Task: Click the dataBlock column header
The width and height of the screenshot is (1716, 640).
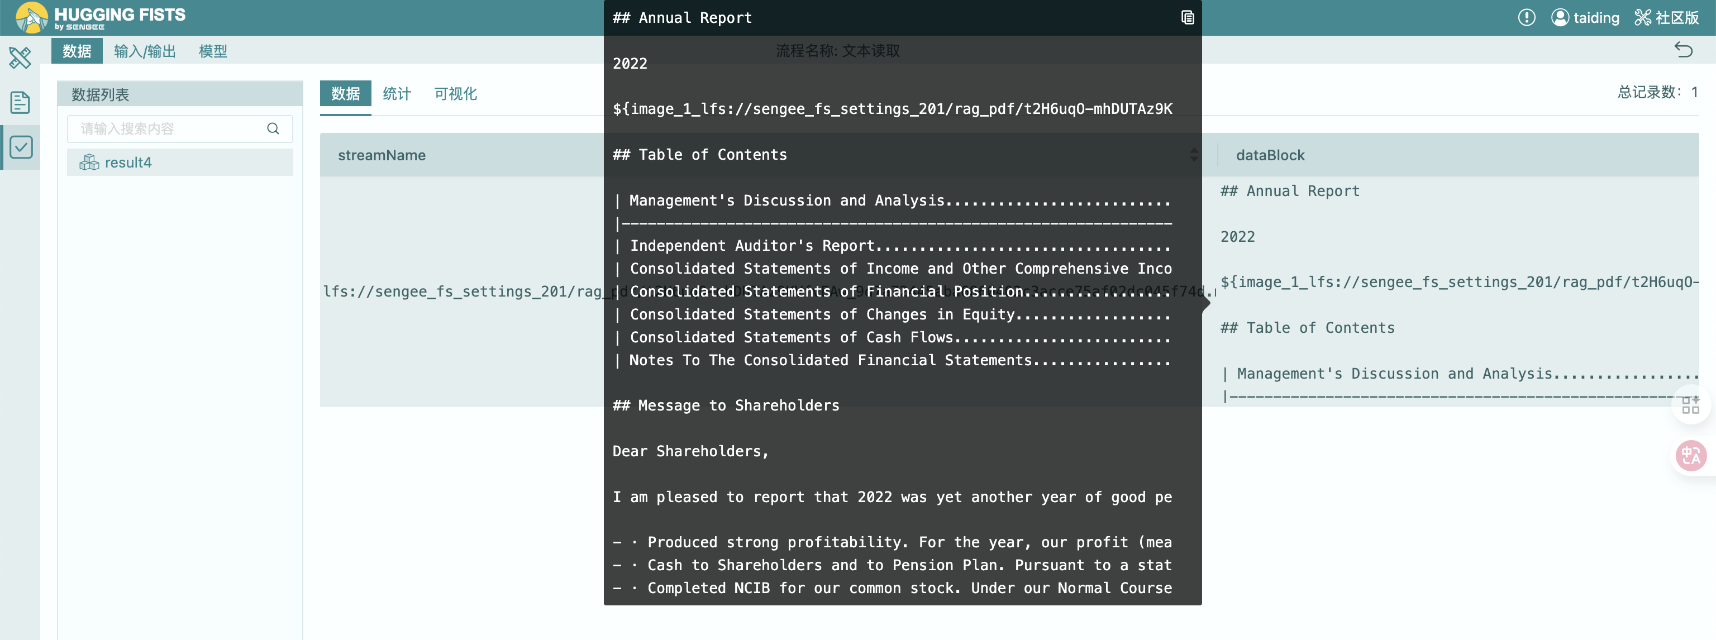Action: click(1270, 155)
